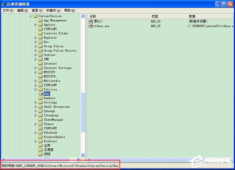Click the Explorer key folder icon
Viewport: 235px width, 170px height.
(x=41, y=38)
